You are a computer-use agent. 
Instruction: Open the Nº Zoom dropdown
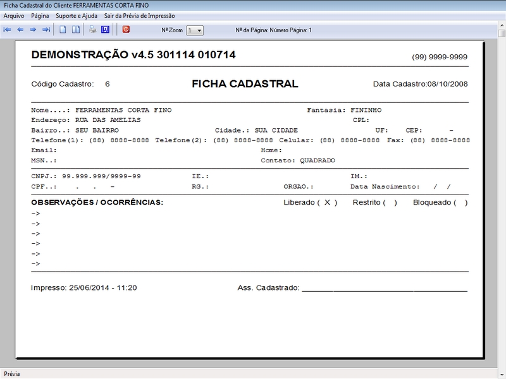pyautogui.click(x=195, y=30)
